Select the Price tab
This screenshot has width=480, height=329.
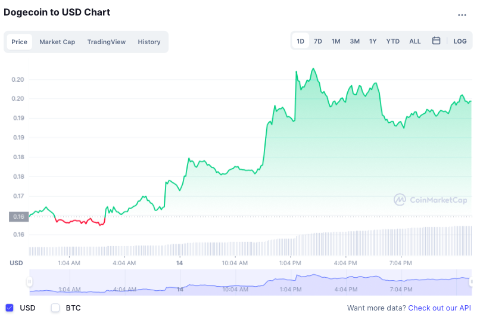click(x=19, y=42)
